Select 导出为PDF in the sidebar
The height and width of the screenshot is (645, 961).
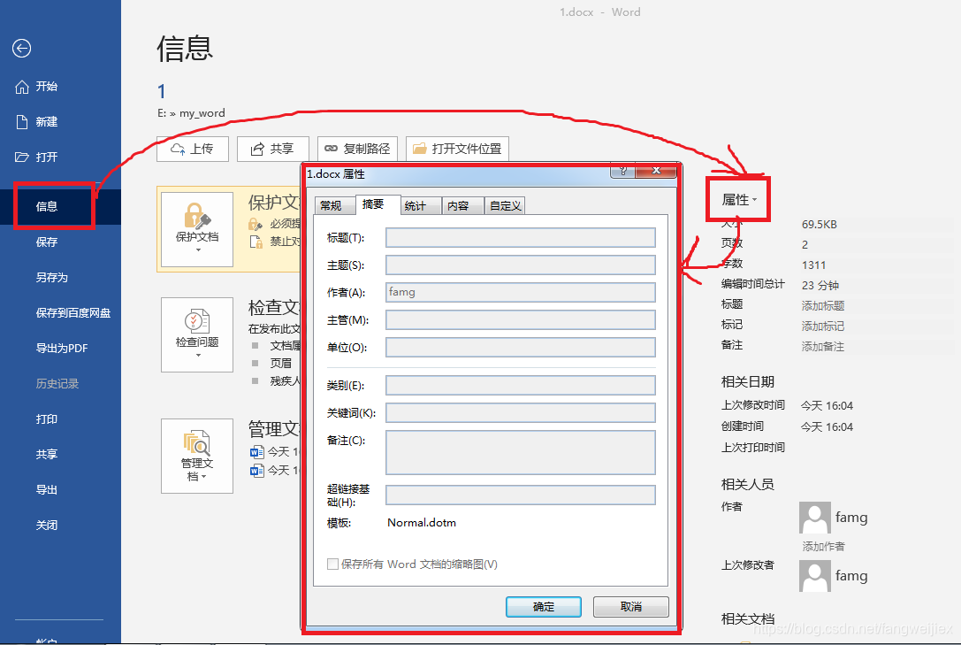click(x=62, y=349)
